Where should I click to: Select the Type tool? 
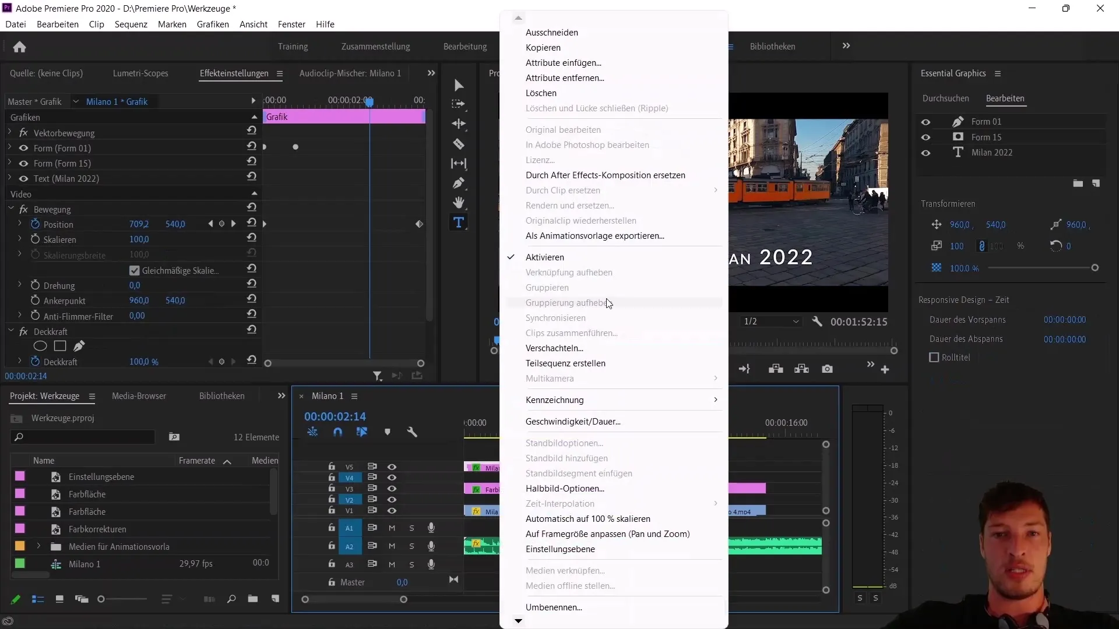(x=459, y=222)
